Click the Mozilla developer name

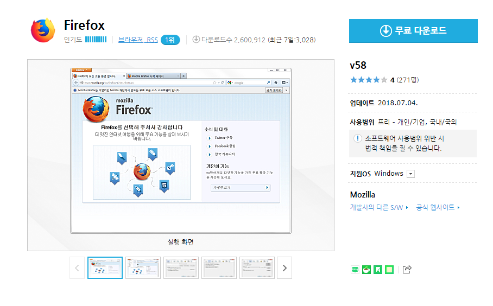click(x=363, y=195)
